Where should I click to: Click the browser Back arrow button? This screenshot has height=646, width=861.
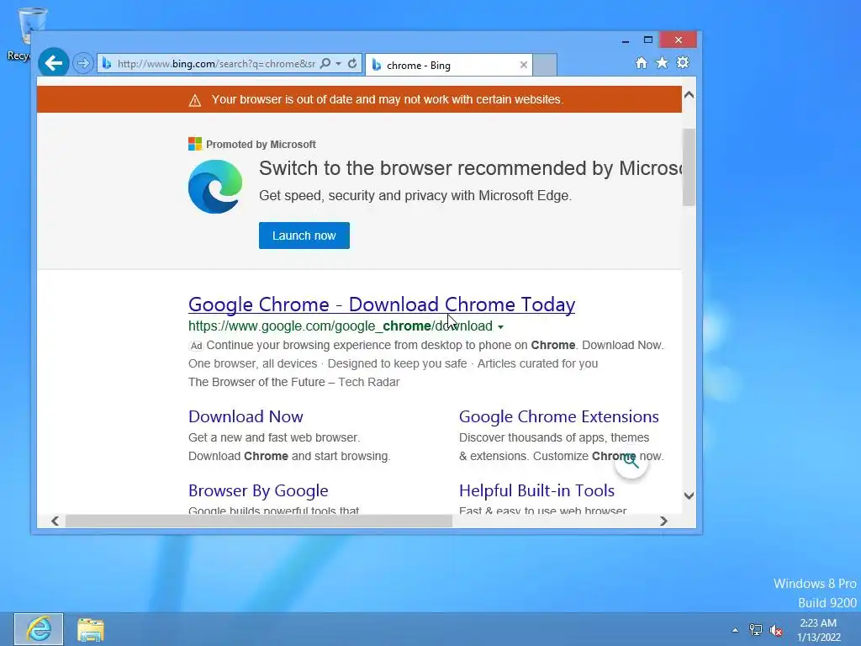coord(53,63)
